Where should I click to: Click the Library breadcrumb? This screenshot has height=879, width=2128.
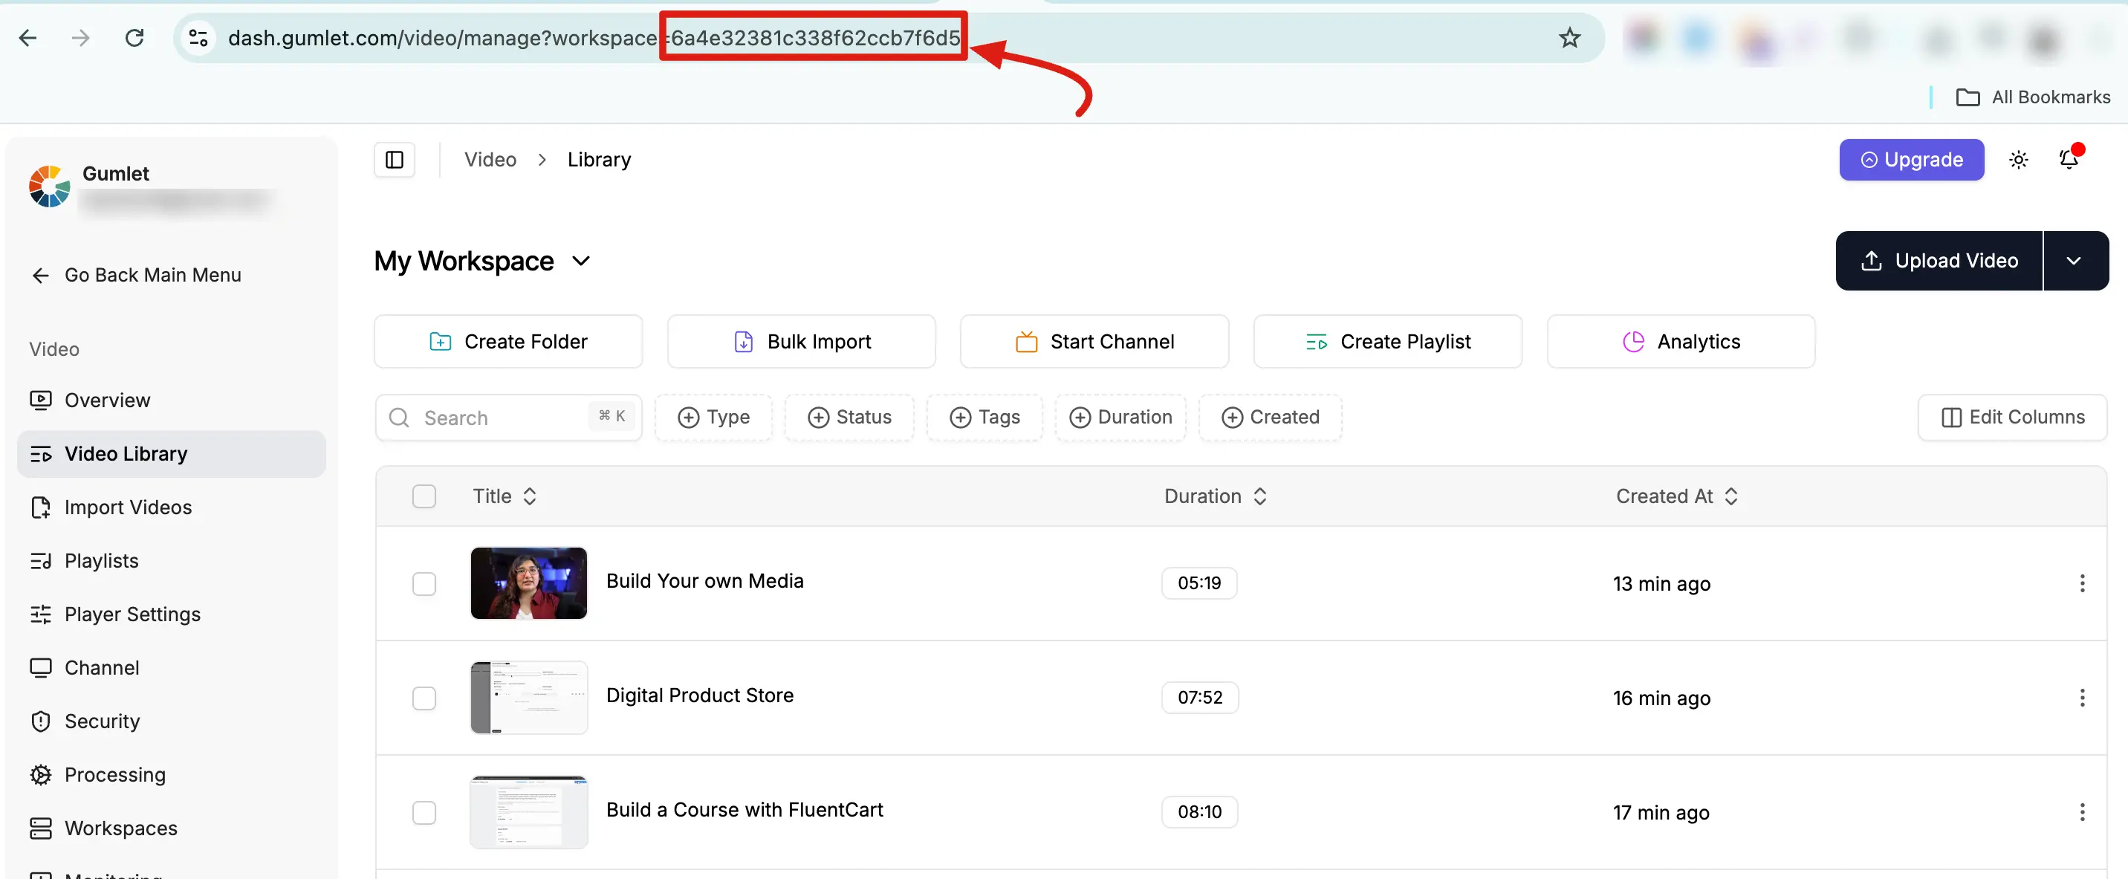[x=599, y=160]
